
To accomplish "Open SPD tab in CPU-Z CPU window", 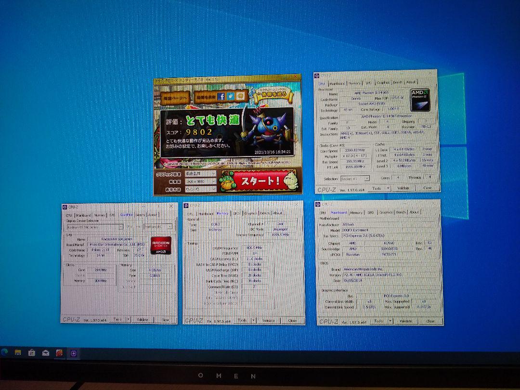I will (368, 83).
